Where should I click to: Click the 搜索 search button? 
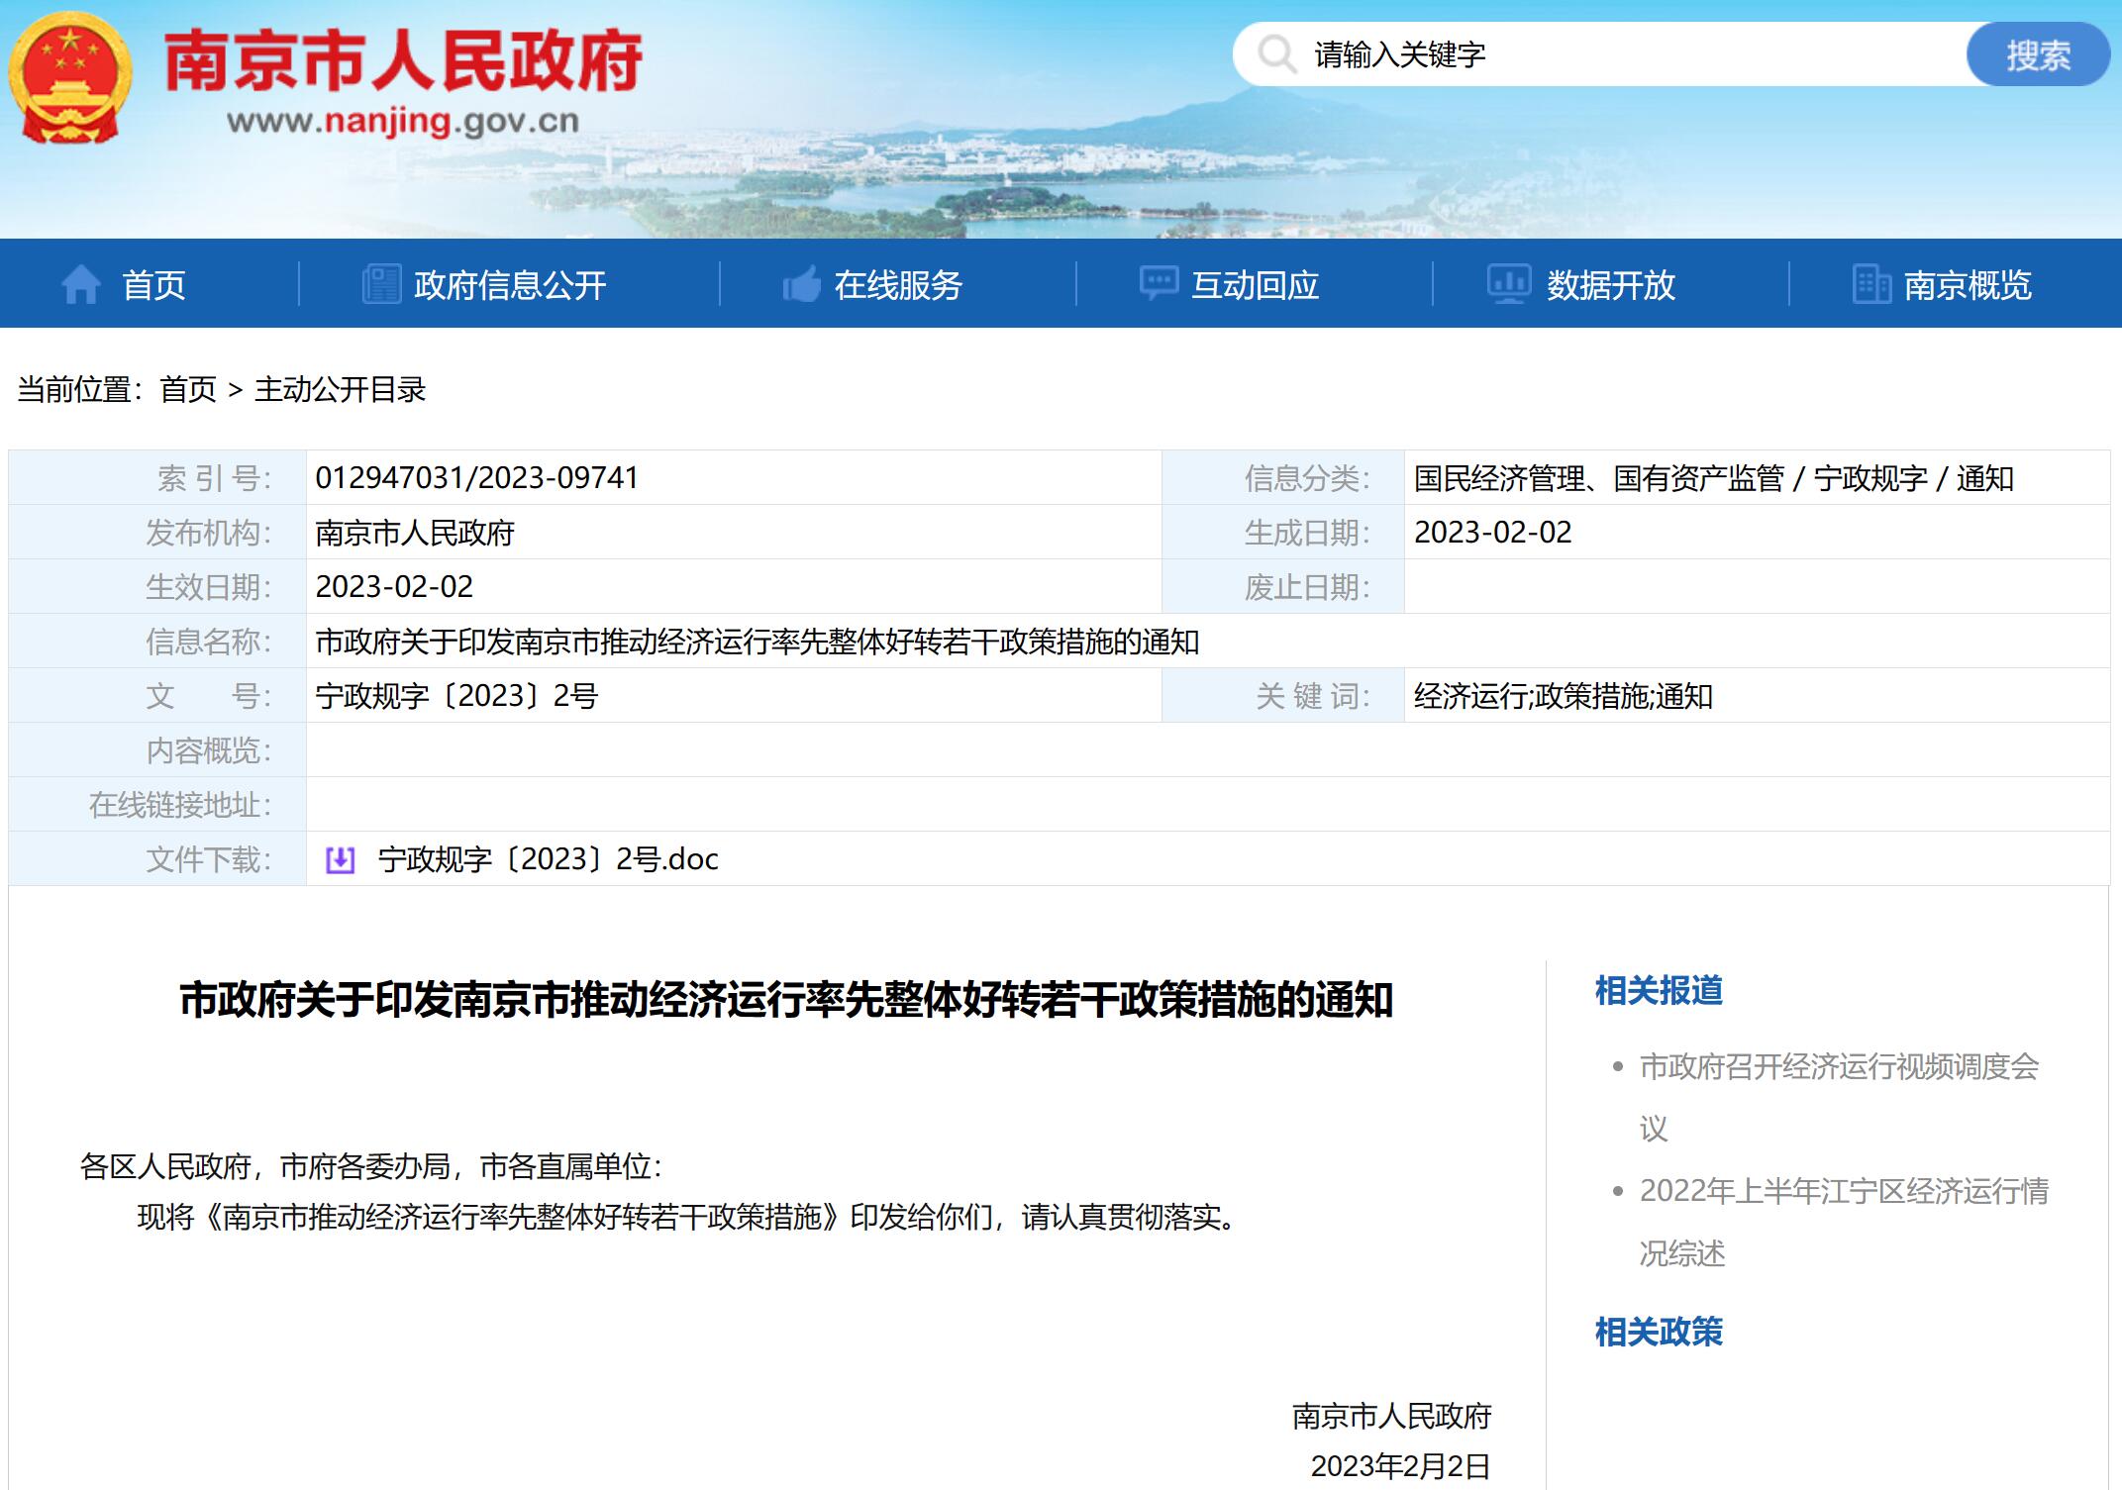tap(2038, 54)
